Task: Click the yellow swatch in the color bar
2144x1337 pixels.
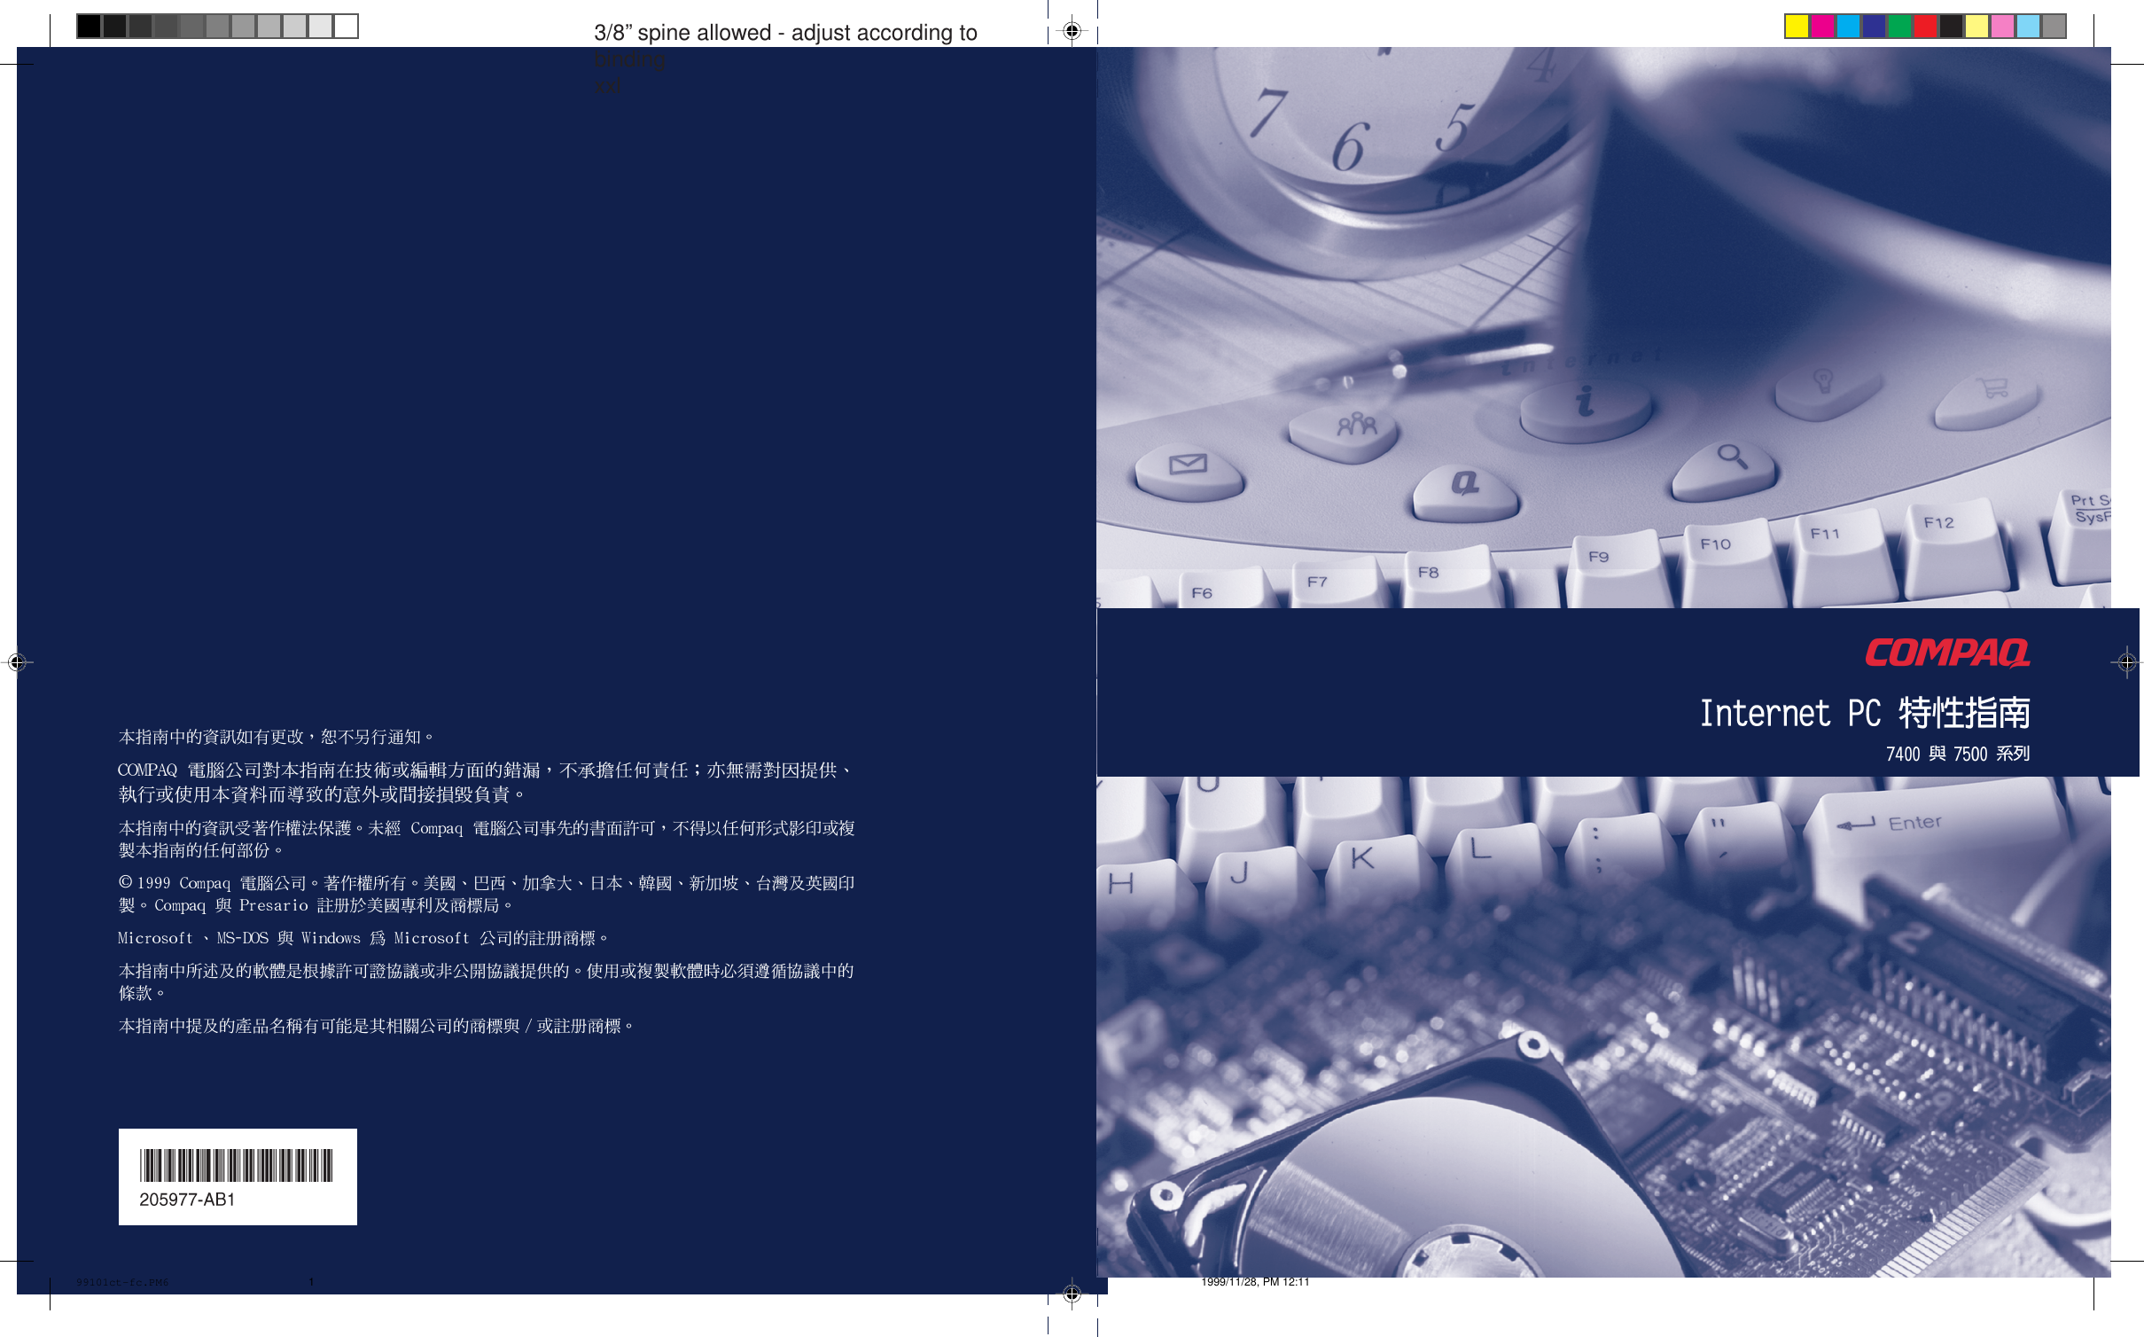Action: tap(1796, 27)
